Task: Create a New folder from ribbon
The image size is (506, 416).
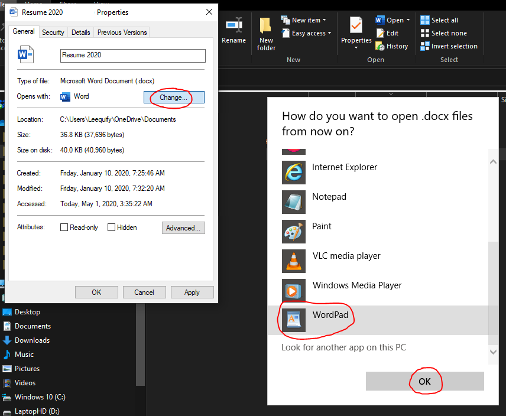Action: click(266, 34)
